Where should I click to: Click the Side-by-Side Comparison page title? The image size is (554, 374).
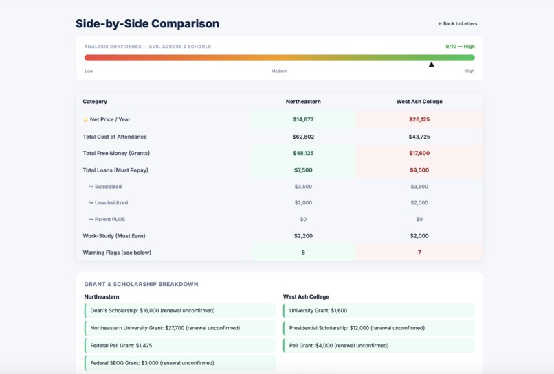tap(147, 23)
